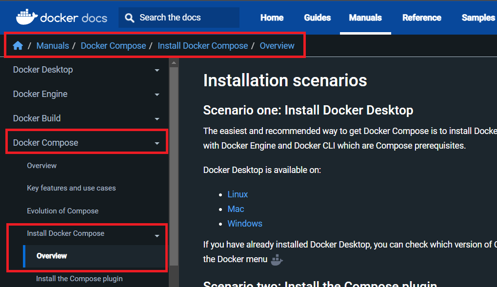This screenshot has width=497, height=287.
Task: Click the search magnifier icon
Action: pyautogui.click(x=129, y=18)
